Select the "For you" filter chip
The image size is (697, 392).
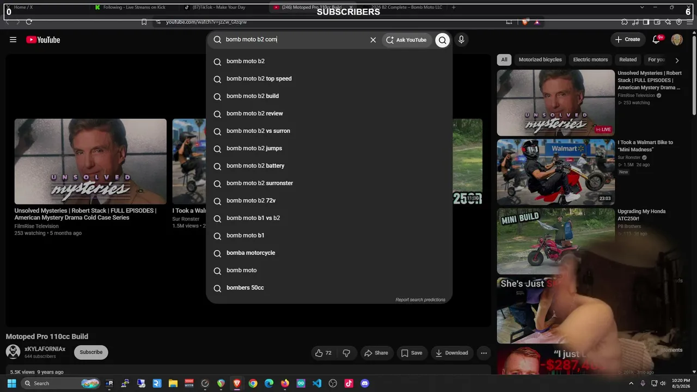click(x=656, y=60)
